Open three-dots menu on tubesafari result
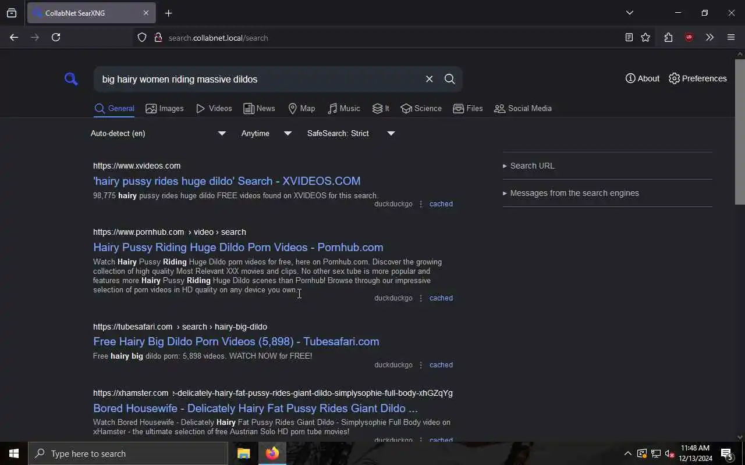The height and width of the screenshot is (465, 745). [421, 365]
